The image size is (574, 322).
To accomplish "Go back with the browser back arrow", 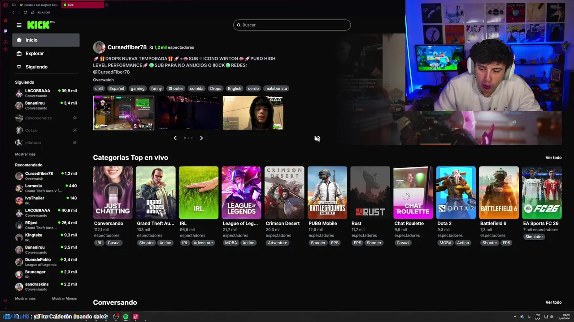I will pyautogui.click(x=13, y=12).
